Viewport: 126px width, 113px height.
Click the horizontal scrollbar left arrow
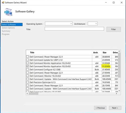point(27,94)
